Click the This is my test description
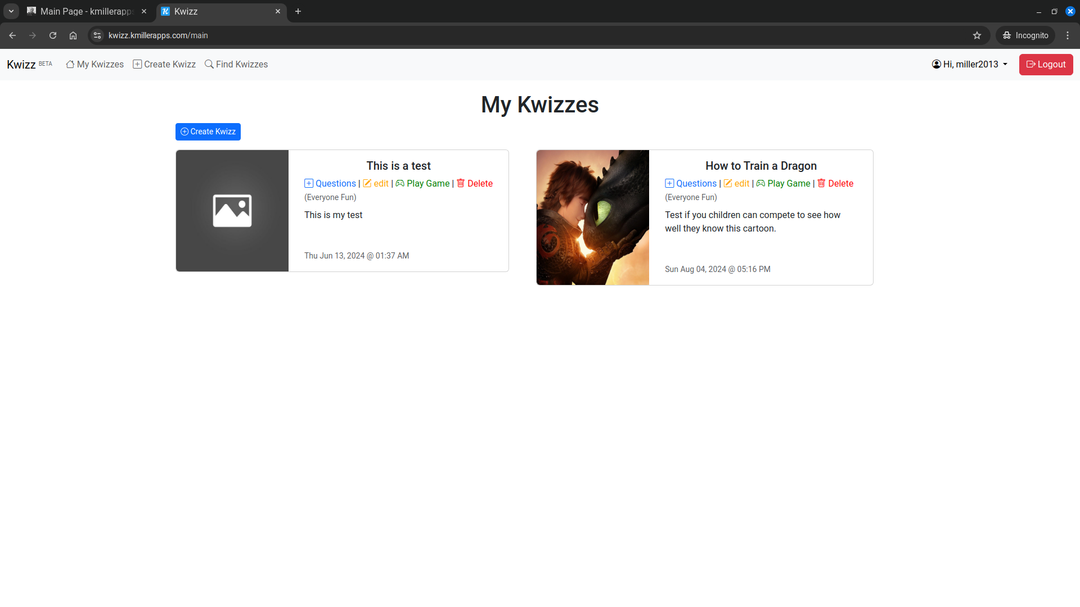 [334, 215]
